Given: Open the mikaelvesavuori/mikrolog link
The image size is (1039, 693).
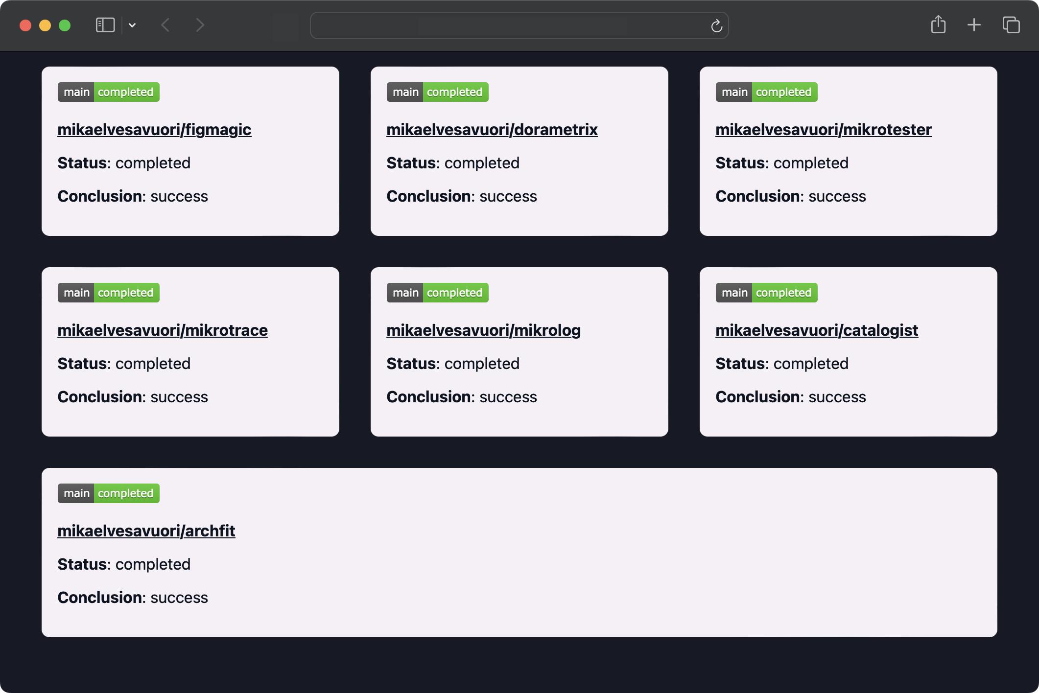Looking at the screenshot, I should (483, 330).
